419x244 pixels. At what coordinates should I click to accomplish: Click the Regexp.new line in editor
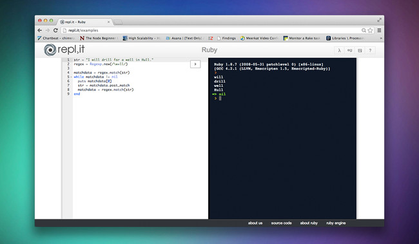click(x=101, y=64)
